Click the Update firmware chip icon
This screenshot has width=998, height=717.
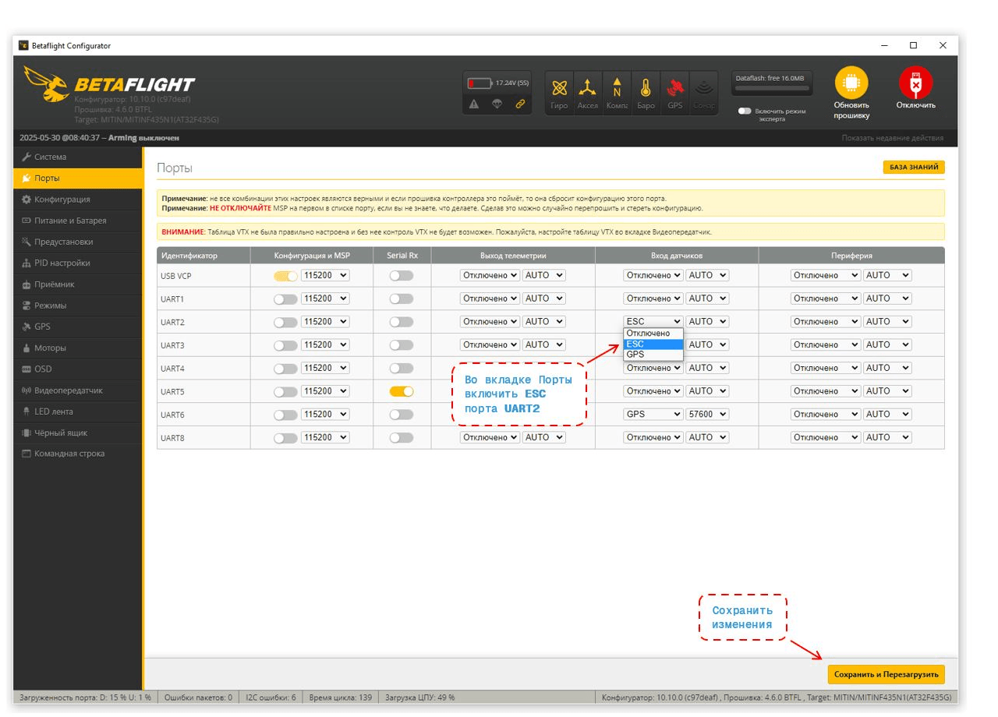click(851, 83)
